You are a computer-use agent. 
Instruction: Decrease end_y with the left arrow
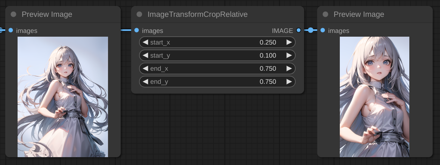tap(145, 82)
